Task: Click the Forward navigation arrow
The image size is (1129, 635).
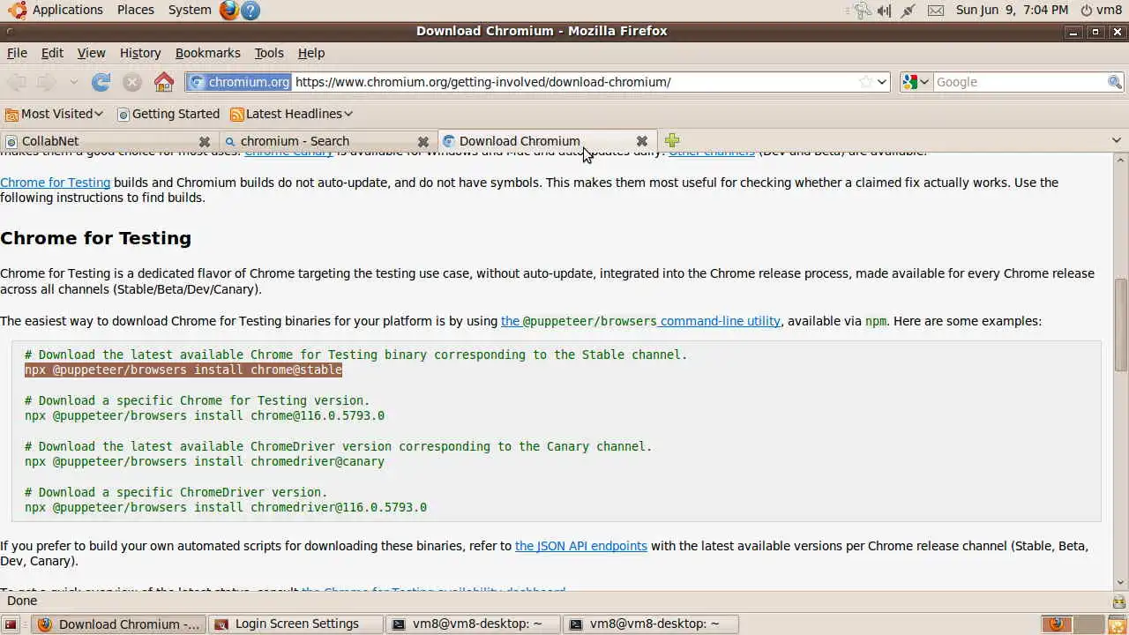Action: point(46,82)
